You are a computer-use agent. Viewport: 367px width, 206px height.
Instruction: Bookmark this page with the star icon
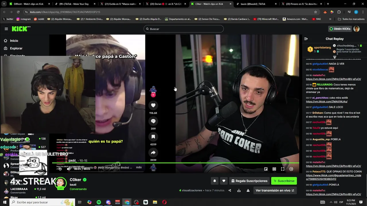[316, 12]
